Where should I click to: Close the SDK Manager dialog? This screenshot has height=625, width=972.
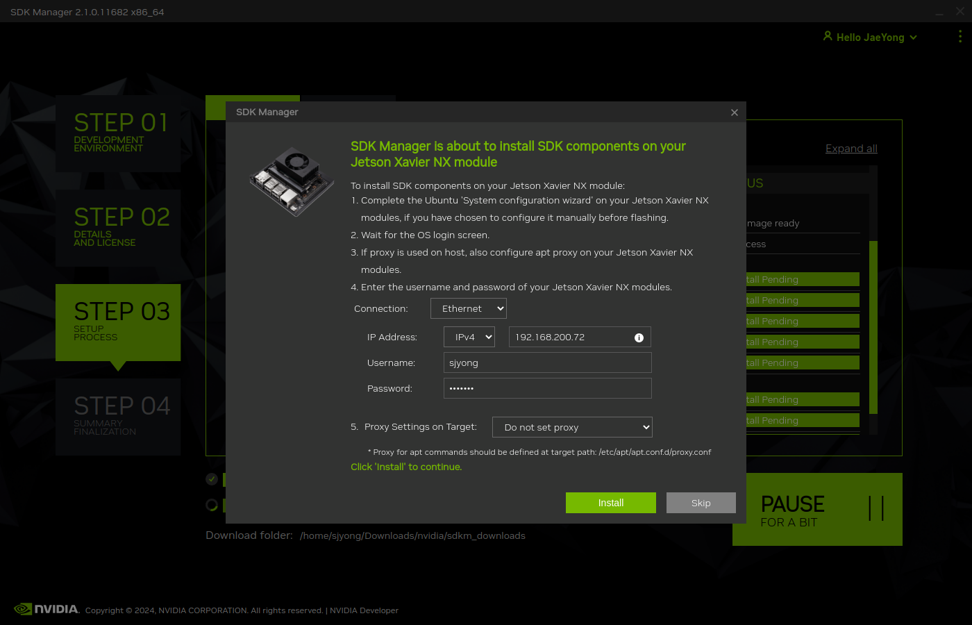tap(735, 112)
